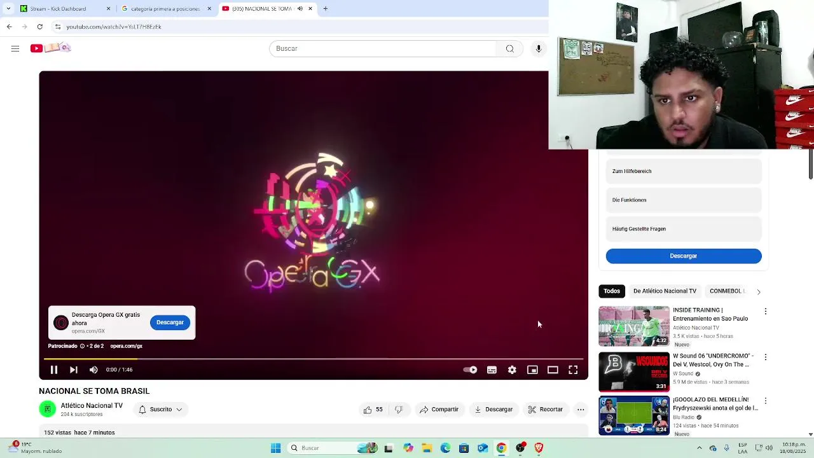Screen dimensions: 814x458
Task: Open the Windows Start menu
Action: click(275, 448)
